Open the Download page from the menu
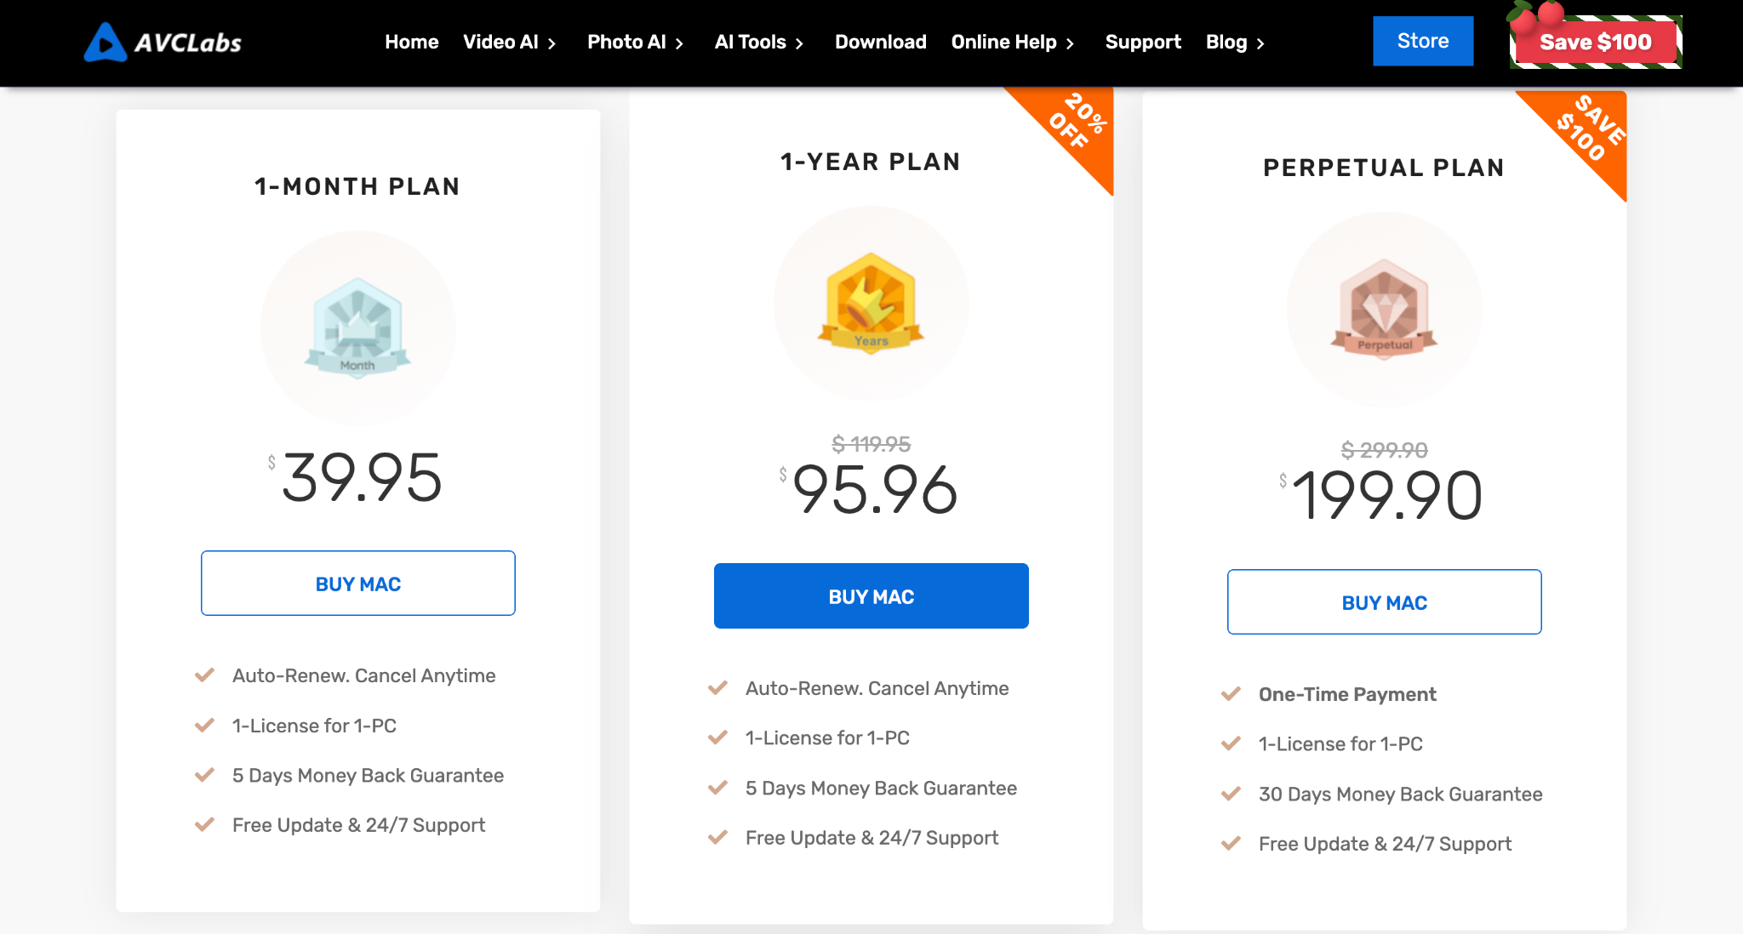Image resolution: width=1743 pixels, height=934 pixels. [x=880, y=42]
